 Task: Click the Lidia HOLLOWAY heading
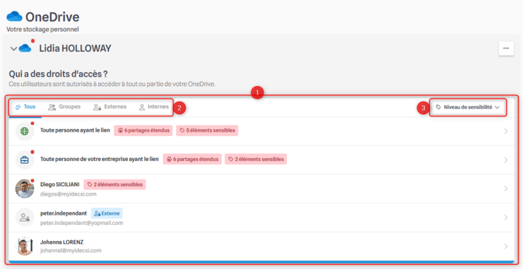pos(75,49)
